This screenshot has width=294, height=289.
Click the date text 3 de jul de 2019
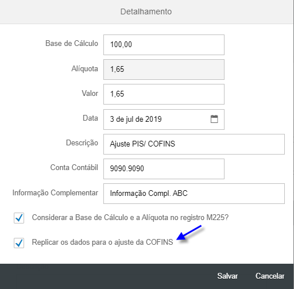(136, 119)
